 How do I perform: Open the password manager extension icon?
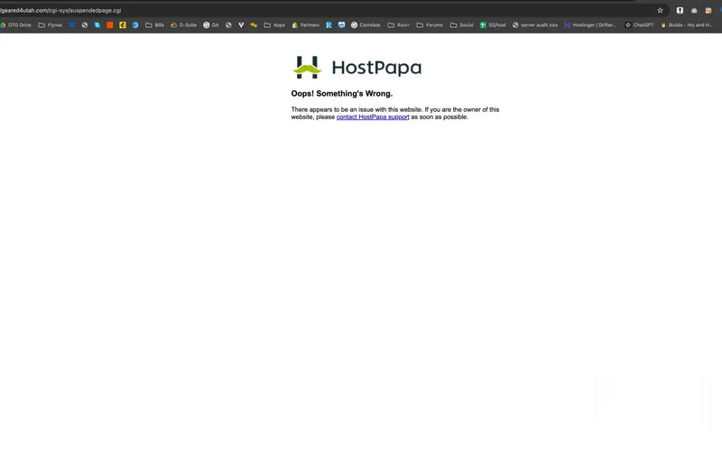680,10
